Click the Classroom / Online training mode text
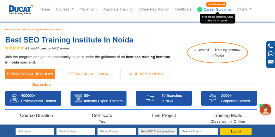This screenshot has height=137, width=275. pyautogui.click(x=228, y=122)
